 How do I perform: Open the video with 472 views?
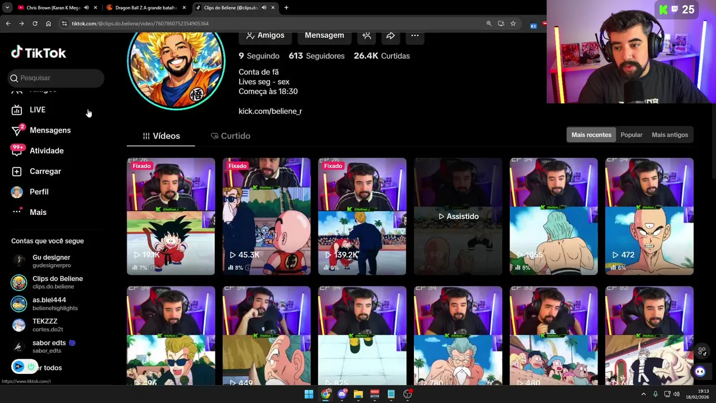coord(649,216)
